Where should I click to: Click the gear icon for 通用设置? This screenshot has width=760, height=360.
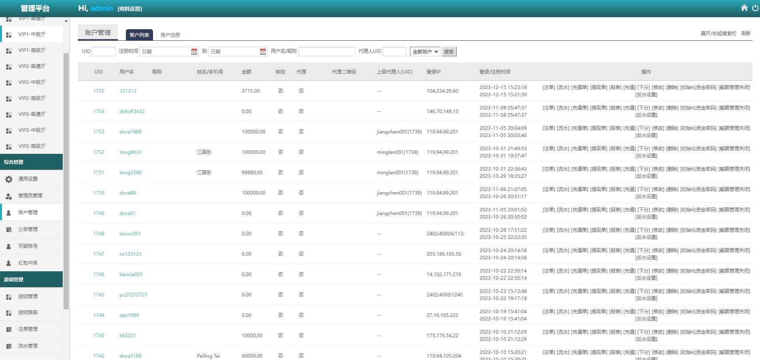[x=9, y=179]
